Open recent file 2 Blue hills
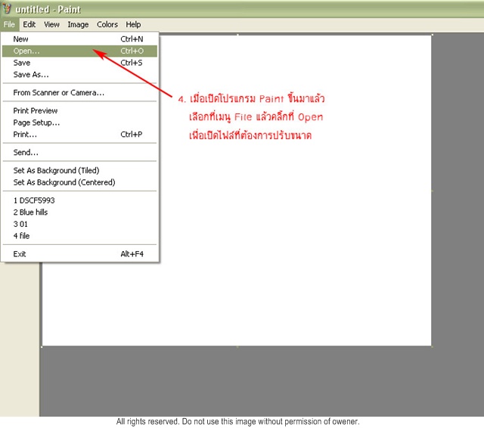Screen dimensions: 484x428 tap(79, 212)
